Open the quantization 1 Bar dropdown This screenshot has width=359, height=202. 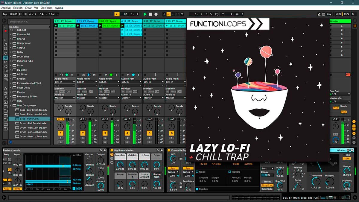[53, 14]
